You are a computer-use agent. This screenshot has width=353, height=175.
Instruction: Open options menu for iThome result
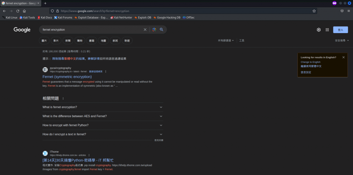89,155
